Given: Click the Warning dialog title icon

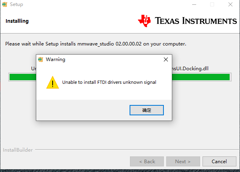Looking at the screenshot, I should [x=41, y=59].
